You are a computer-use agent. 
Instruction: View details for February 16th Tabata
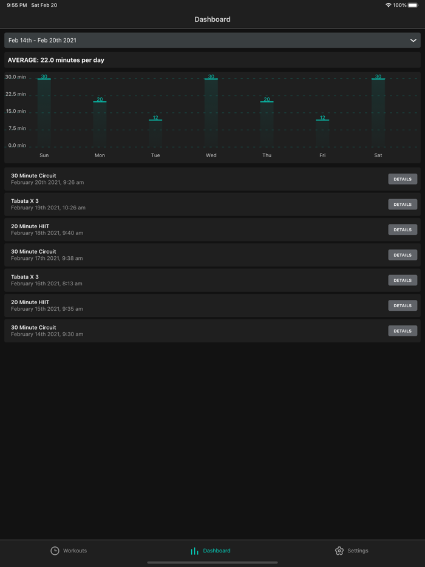coord(403,280)
